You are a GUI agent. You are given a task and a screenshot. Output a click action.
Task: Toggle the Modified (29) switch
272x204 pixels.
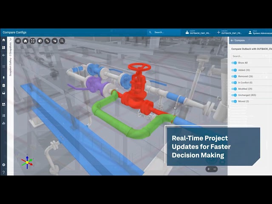pos(234,89)
